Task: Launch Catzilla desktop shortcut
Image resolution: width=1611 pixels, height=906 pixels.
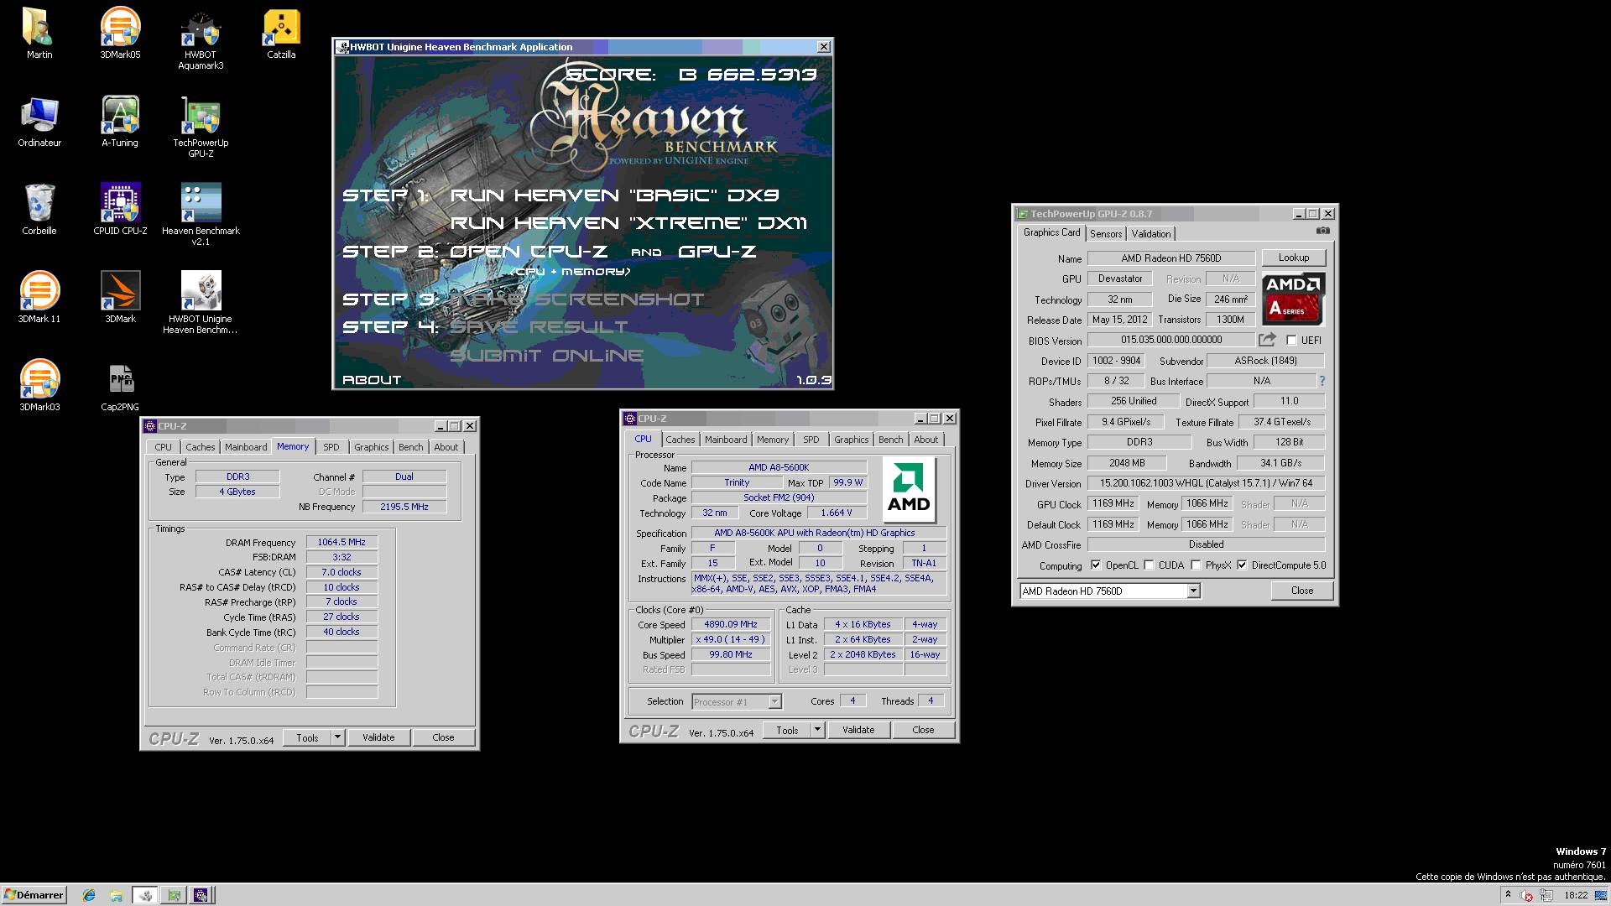Action: (281, 34)
